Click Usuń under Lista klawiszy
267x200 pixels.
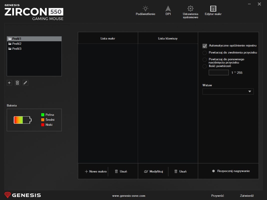tap(180, 171)
